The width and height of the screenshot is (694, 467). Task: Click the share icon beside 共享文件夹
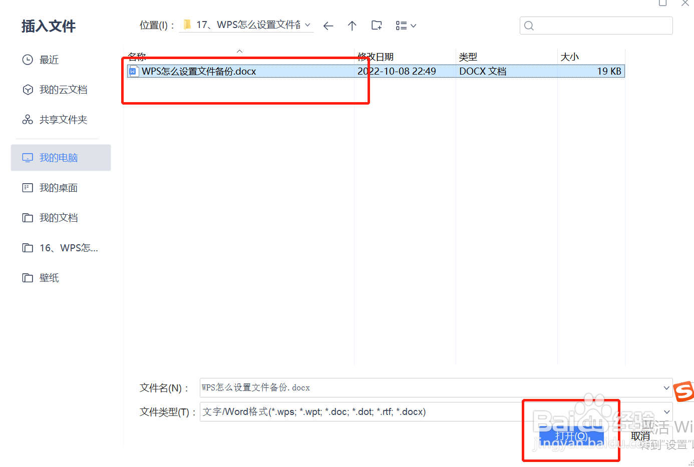(x=28, y=120)
